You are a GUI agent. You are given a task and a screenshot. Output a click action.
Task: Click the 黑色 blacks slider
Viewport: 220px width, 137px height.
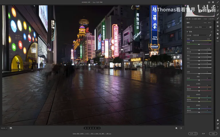coord(199,68)
